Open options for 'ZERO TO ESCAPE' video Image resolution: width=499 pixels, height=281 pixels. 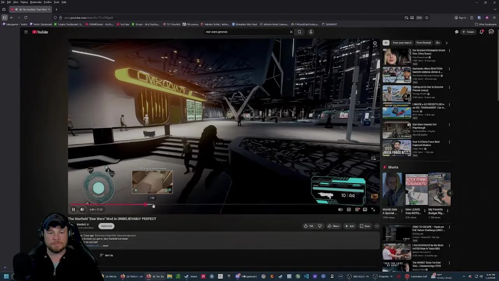449,227
